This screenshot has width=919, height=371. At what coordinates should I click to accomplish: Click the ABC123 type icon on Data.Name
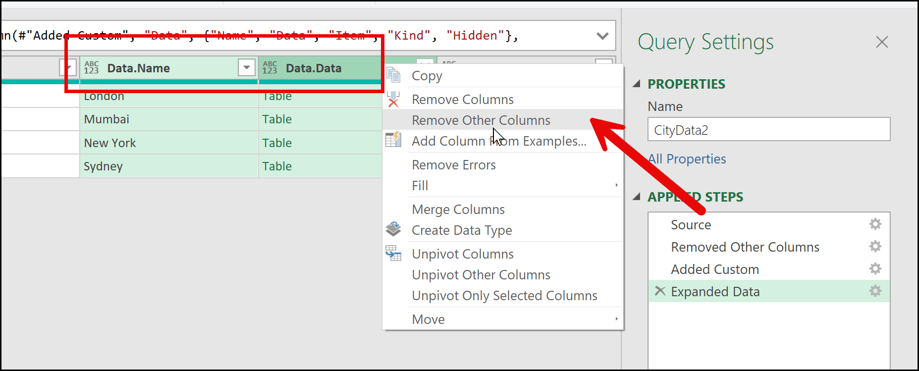(x=91, y=68)
